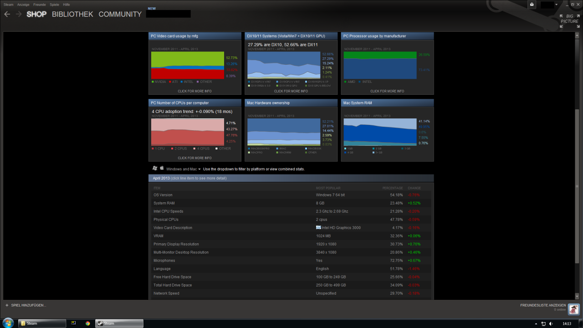
Task: Expand the Total Hard Drive Space row
Action: pos(291,285)
